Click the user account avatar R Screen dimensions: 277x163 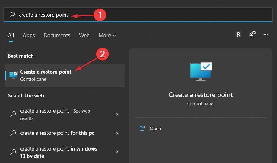coord(238,35)
